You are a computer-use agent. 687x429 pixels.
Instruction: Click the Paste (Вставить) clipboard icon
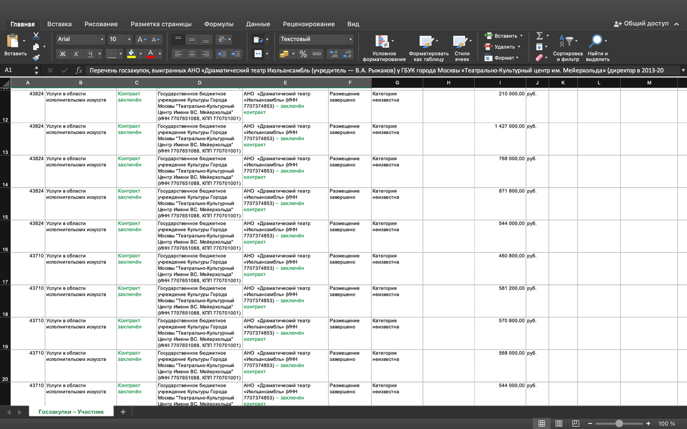(x=13, y=41)
